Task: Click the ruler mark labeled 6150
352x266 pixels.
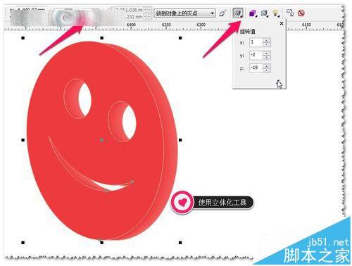Action: click(306, 25)
